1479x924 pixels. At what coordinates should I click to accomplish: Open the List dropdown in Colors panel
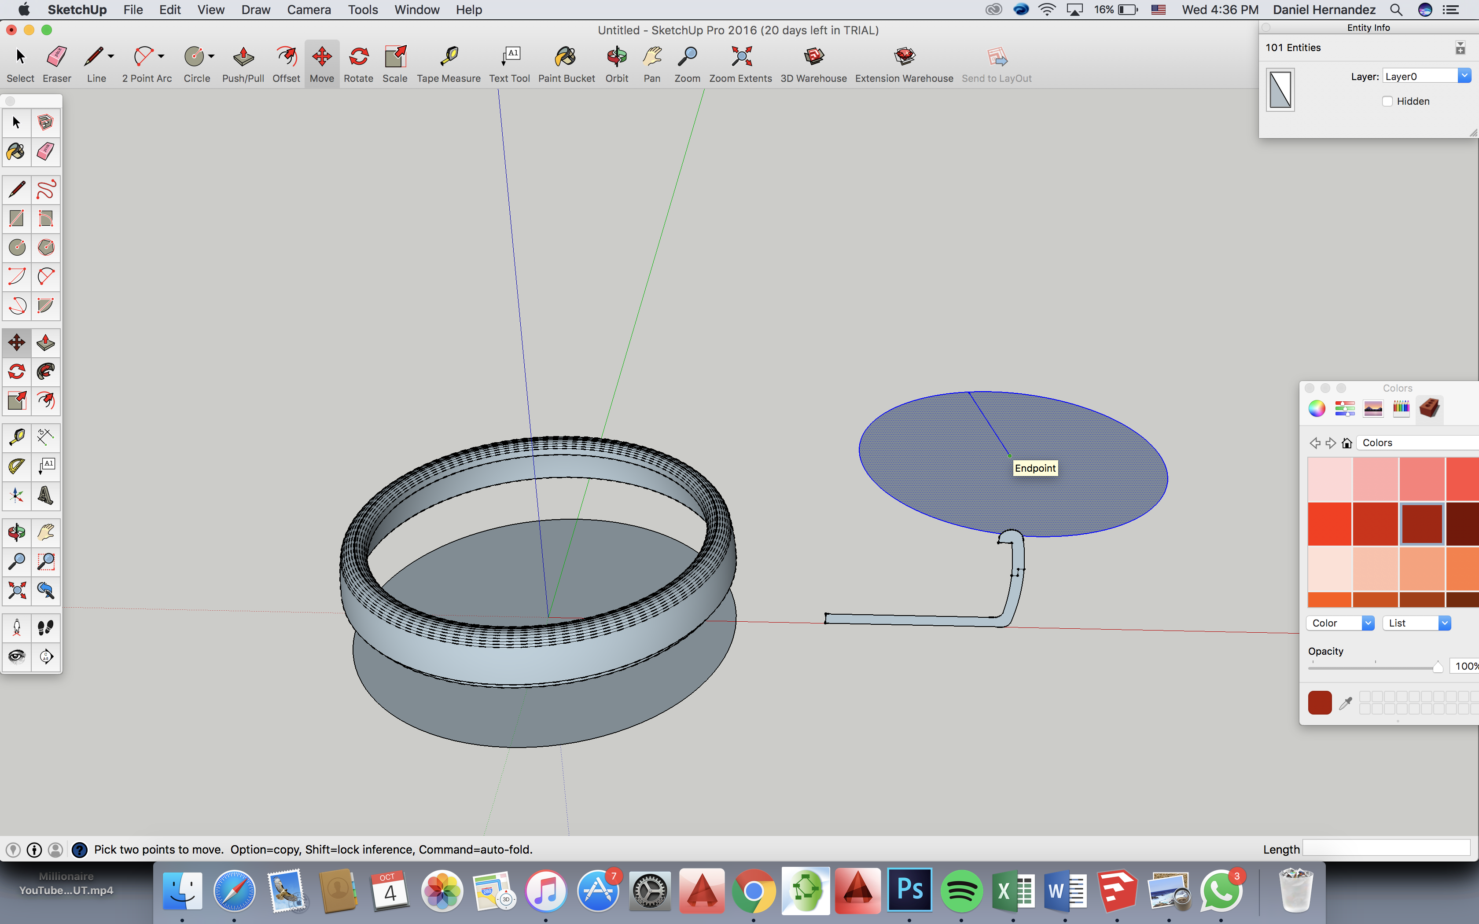[x=1416, y=623]
